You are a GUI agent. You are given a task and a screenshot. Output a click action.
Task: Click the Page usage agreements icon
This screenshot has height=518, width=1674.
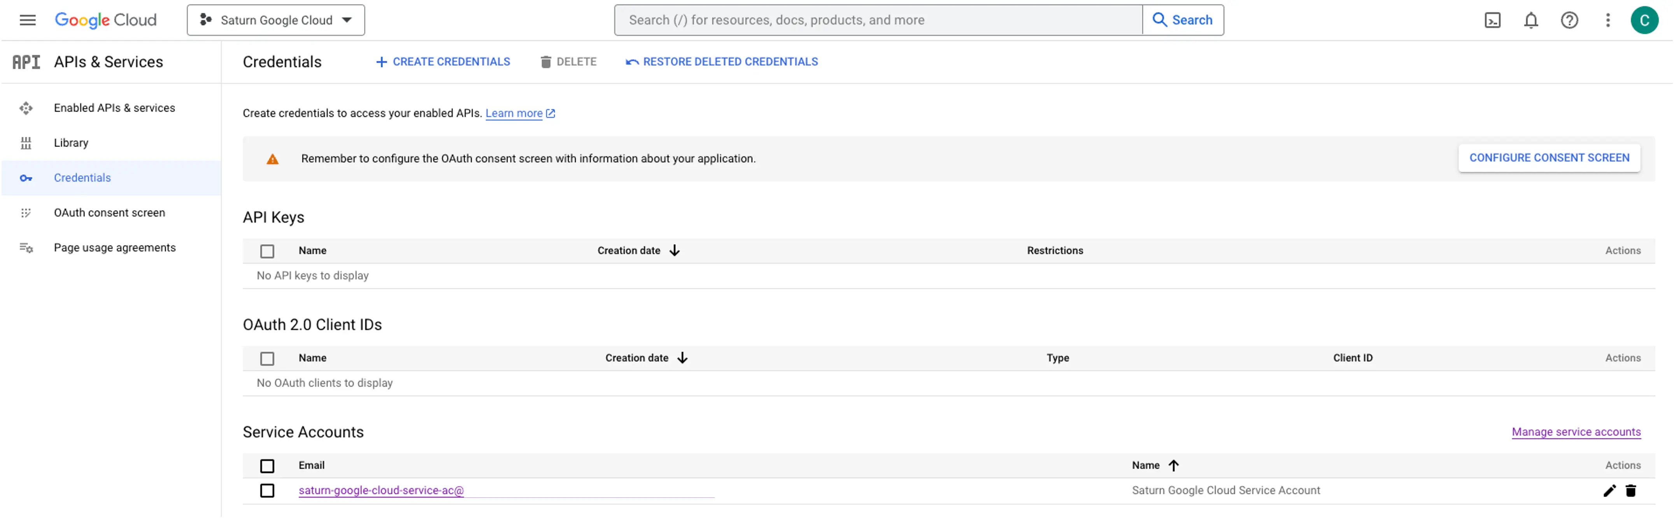(x=26, y=248)
